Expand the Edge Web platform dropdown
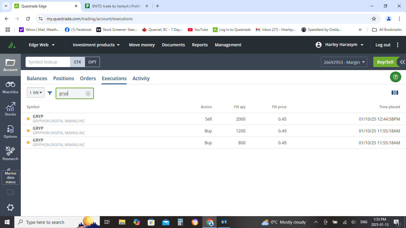The width and height of the screenshot is (406, 228). (x=42, y=45)
